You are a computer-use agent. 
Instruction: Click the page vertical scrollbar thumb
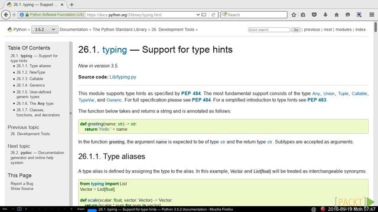pyautogui.click(x=376, y=27)
